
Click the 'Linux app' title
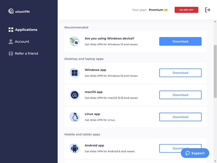click(x=92, y=114)
